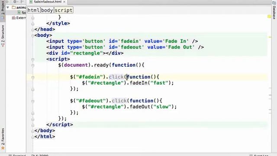Select the anima folder in tree

[x=21, y=7]
